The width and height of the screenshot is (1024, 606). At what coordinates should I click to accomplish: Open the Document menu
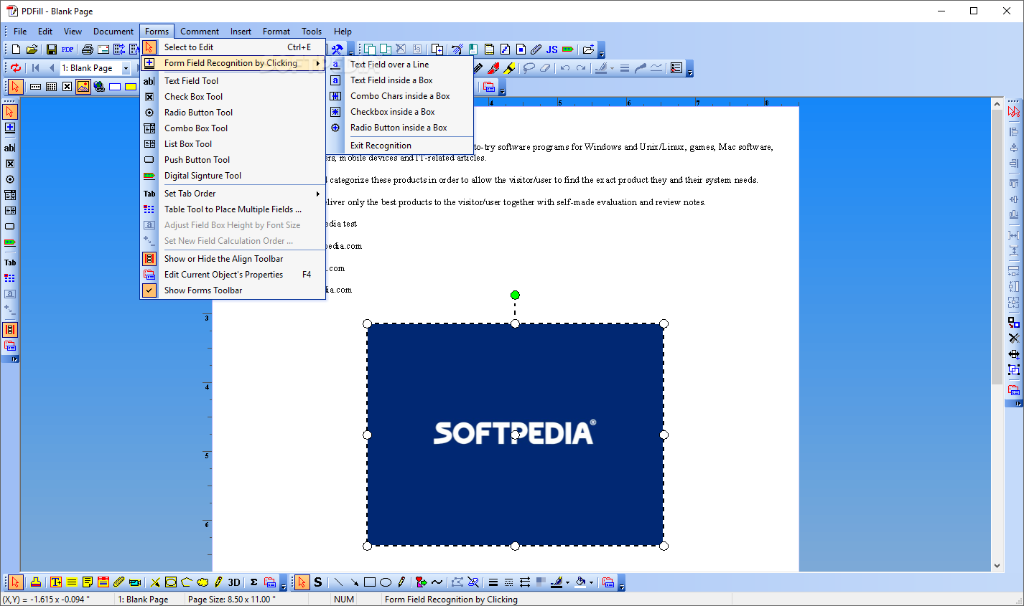[113, 32]
